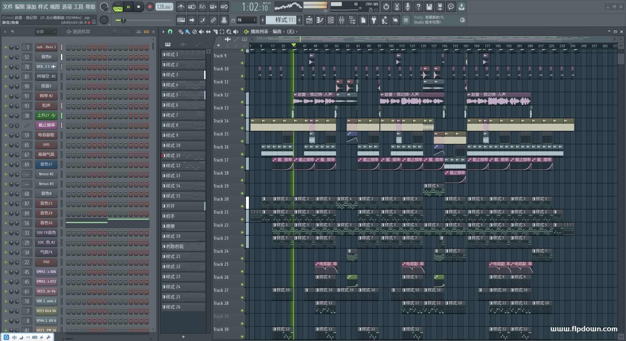Mute the sub Bass 1 channel

[x=6, y=47]
